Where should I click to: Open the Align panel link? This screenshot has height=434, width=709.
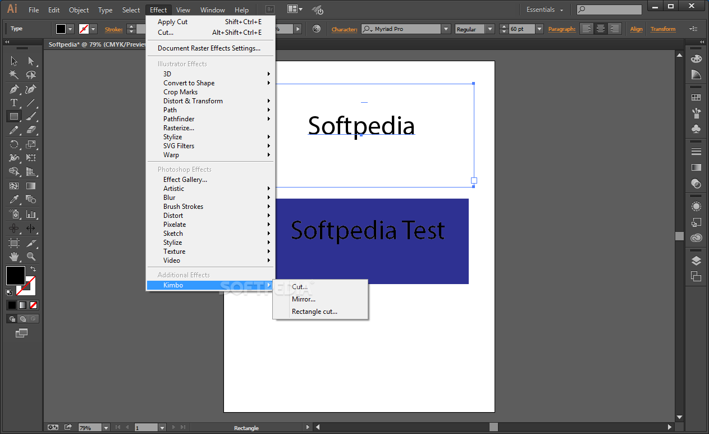[637, 29]
